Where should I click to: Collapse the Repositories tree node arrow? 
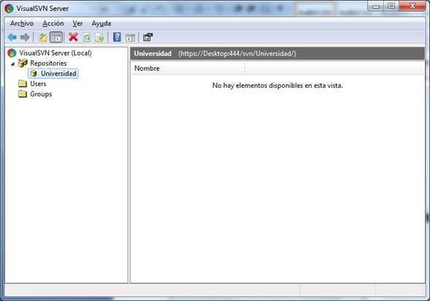[x=12, y=64]
